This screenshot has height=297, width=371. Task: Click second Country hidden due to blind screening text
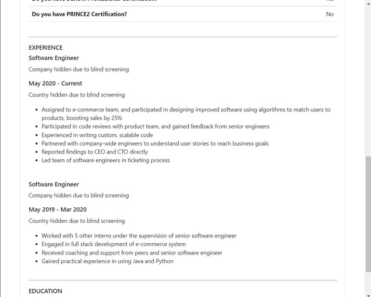[77, 221]
